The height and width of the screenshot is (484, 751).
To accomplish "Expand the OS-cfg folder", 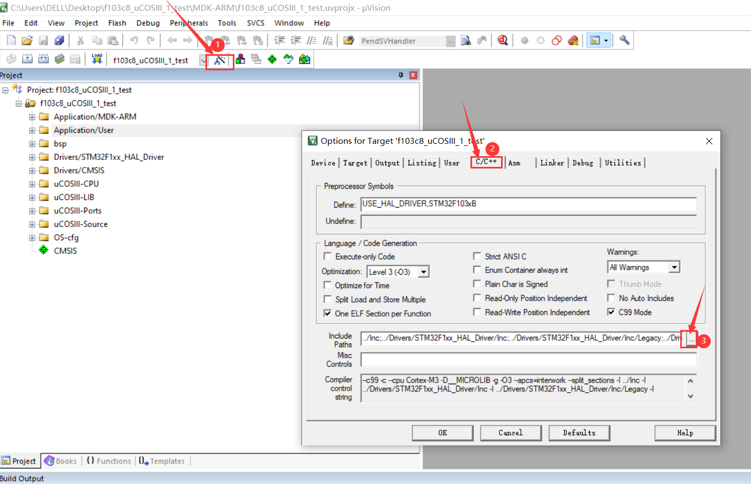I will [32, 238].
